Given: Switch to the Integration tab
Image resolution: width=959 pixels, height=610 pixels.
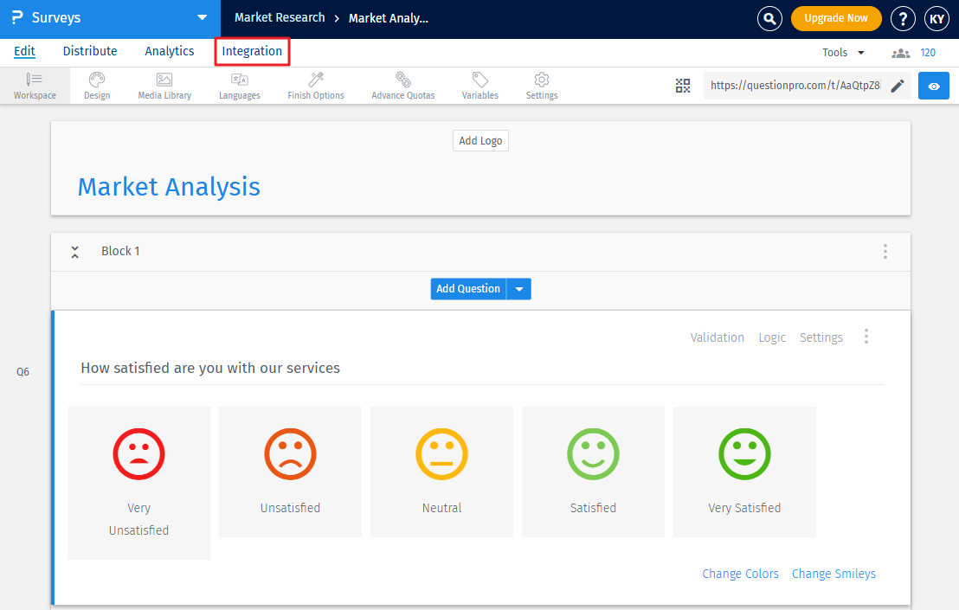Looking at the screenshot, I should point(252,52).
